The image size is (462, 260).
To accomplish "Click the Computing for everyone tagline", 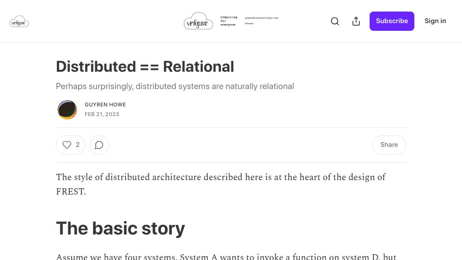I will click(229, 21).
